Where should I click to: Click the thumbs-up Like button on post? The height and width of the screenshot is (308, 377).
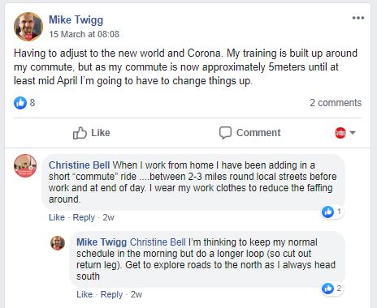[92, 133]
